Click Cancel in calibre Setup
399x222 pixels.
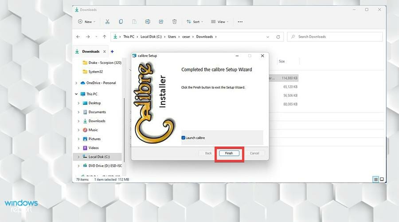[x=254, y=153]
